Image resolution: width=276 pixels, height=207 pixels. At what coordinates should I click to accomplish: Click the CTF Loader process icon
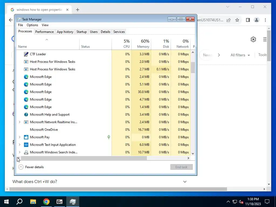(26, 54)
